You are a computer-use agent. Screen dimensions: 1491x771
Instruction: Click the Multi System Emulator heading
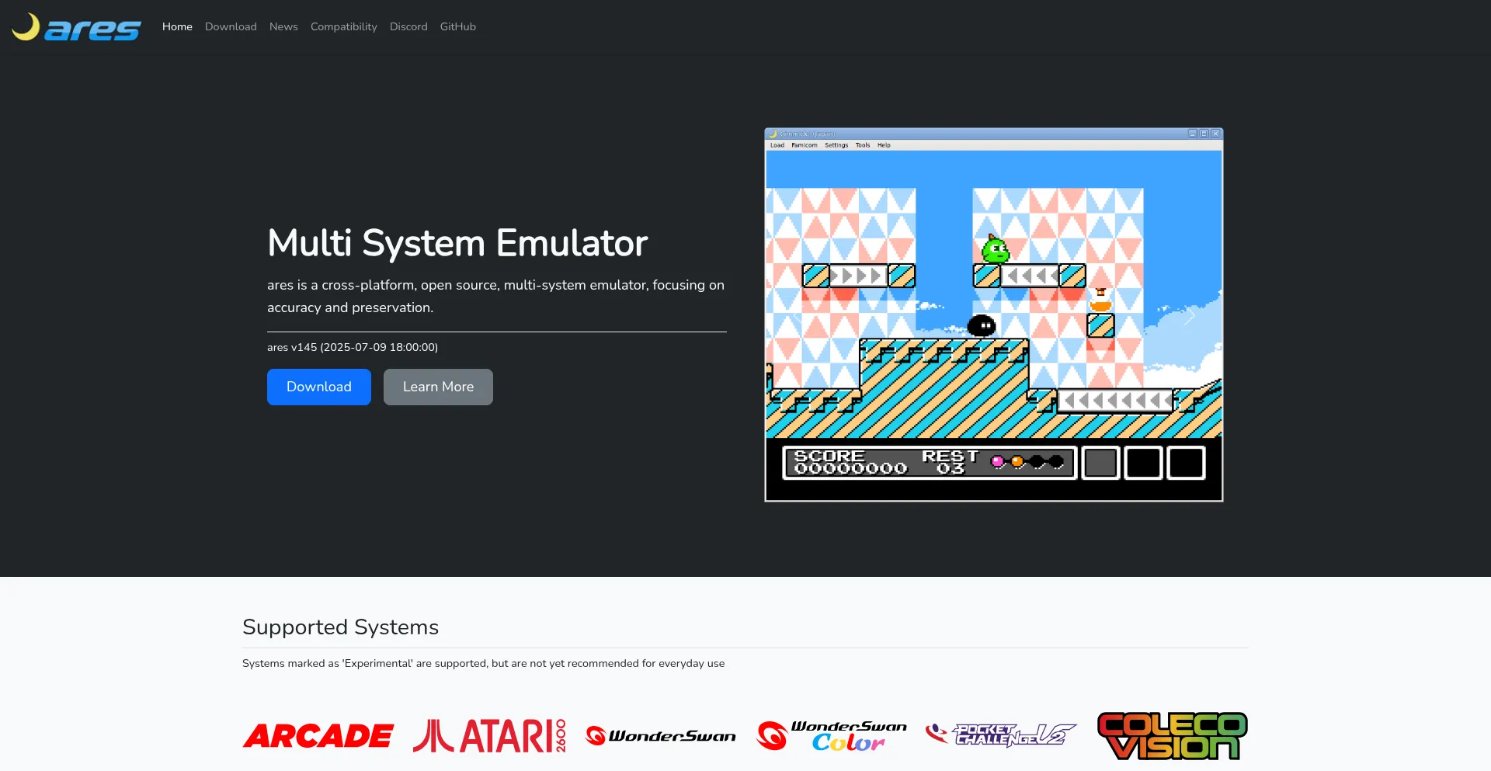pyautogui.click(x=457, y=243)
